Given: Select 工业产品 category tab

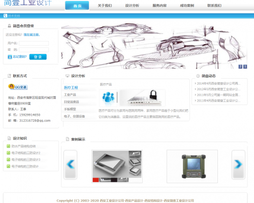Looking at the screenshot, I should pos(70,95).
